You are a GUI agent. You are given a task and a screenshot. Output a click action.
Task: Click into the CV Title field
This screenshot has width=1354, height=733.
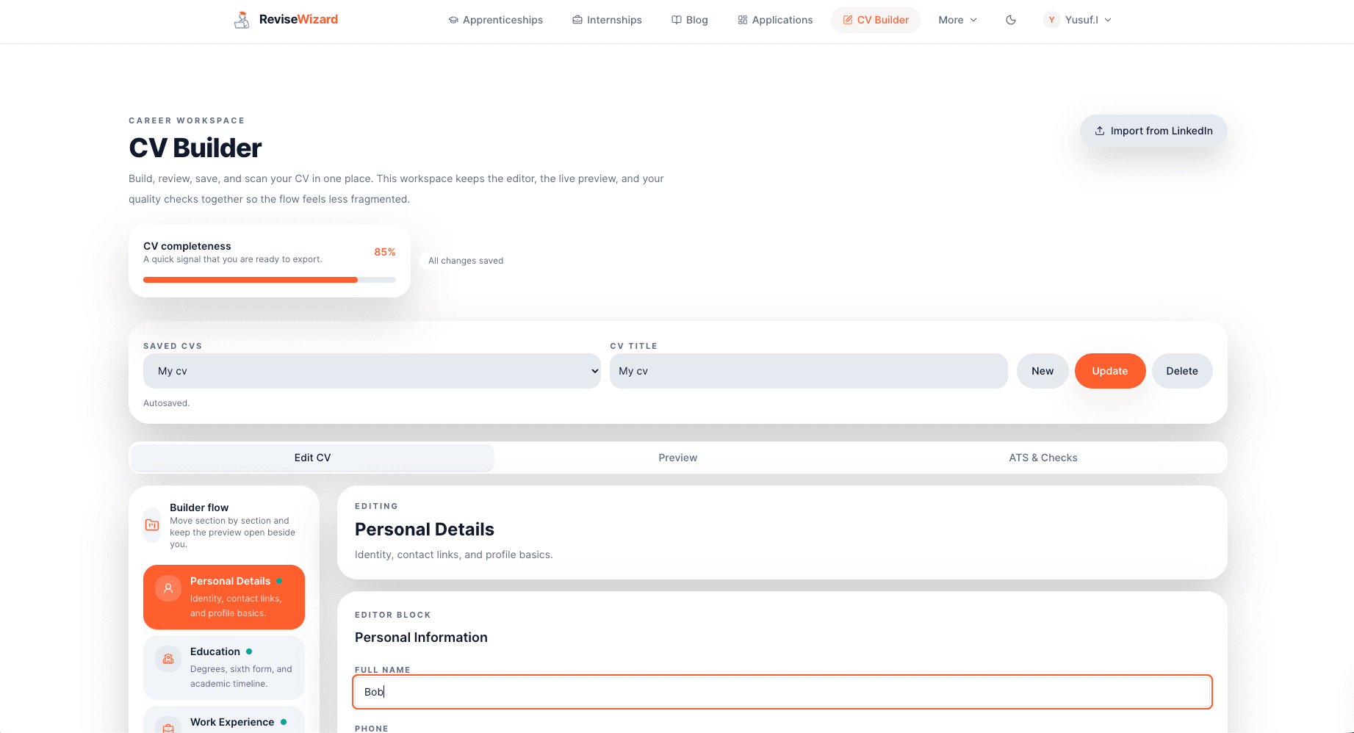point(809,371)
